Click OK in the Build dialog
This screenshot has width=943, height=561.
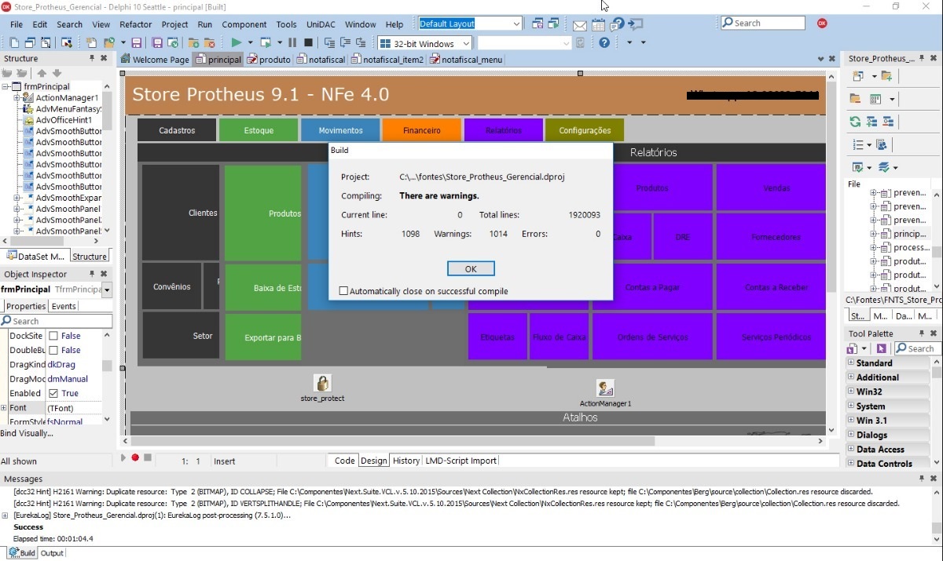point(471,268)
